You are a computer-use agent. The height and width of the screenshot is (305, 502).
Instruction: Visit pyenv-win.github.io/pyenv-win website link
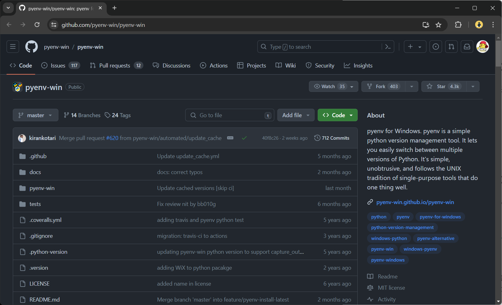pos(415,202)
